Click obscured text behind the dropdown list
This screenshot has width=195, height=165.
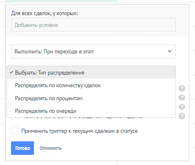click(x=82, y=118)
